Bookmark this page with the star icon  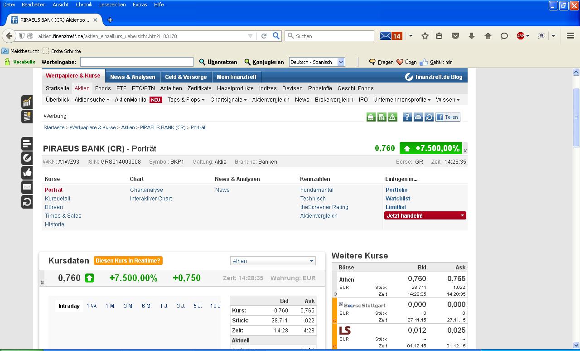(425, 36)
